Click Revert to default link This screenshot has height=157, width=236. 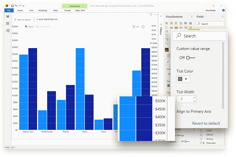tap(206, 123)
